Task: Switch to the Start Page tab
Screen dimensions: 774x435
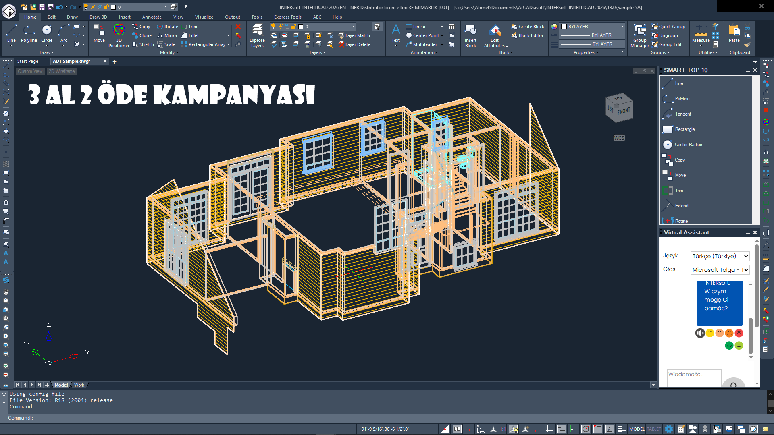Action: (x=28, y=61)
